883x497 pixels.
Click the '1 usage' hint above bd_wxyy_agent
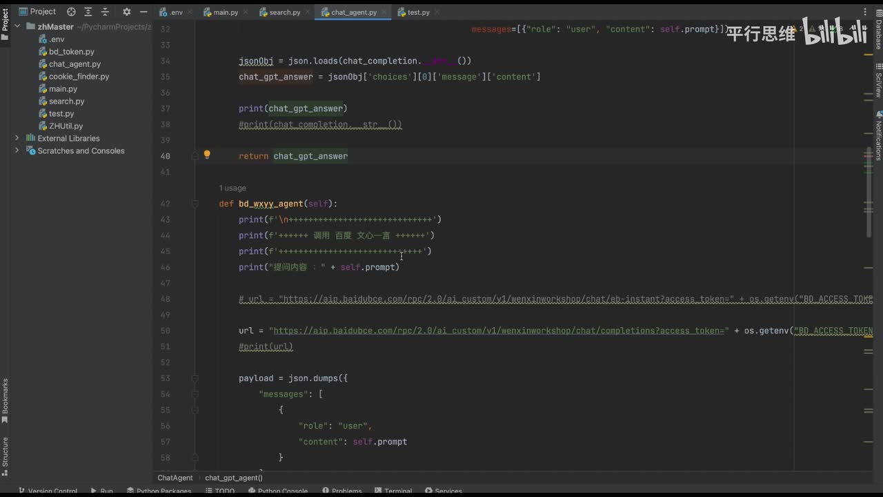[232, 188]
